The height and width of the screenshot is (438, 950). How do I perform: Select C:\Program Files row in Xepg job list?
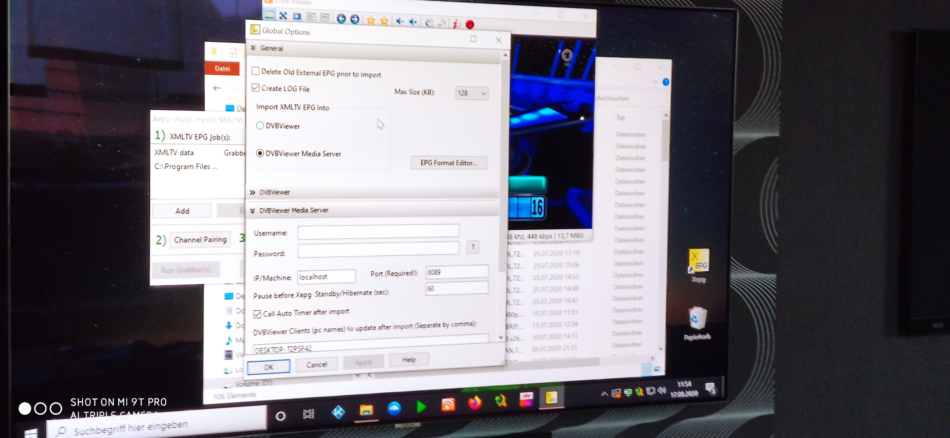click(x=198, y=167)
